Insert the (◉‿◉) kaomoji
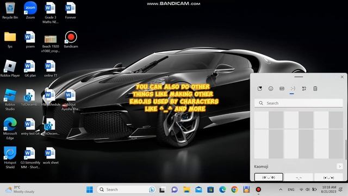The width and height of the screenshot is (348, 196). [269, 177]
